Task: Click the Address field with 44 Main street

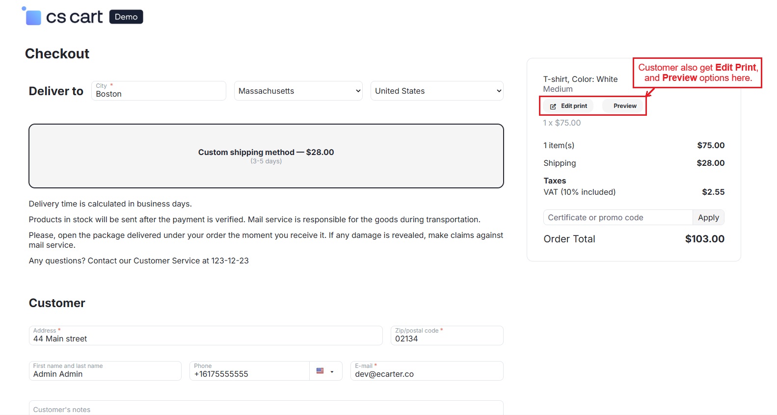Action: click(205, 337)
